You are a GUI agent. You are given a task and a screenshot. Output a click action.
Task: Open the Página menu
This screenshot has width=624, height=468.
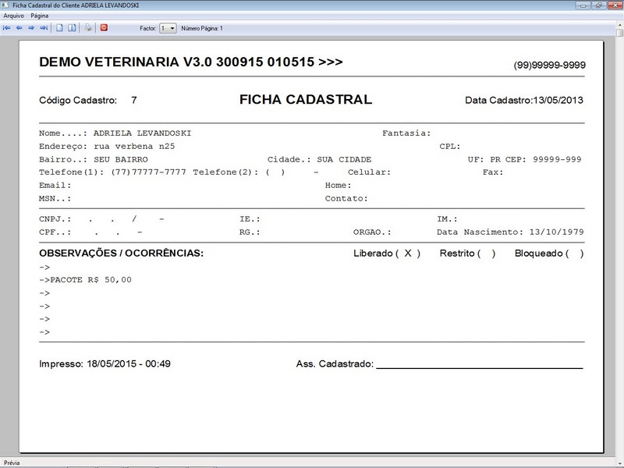pyautogui.click(x=40, y=16)
